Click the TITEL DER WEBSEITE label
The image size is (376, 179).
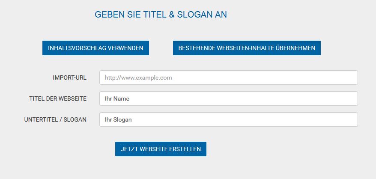pos(58,98)
